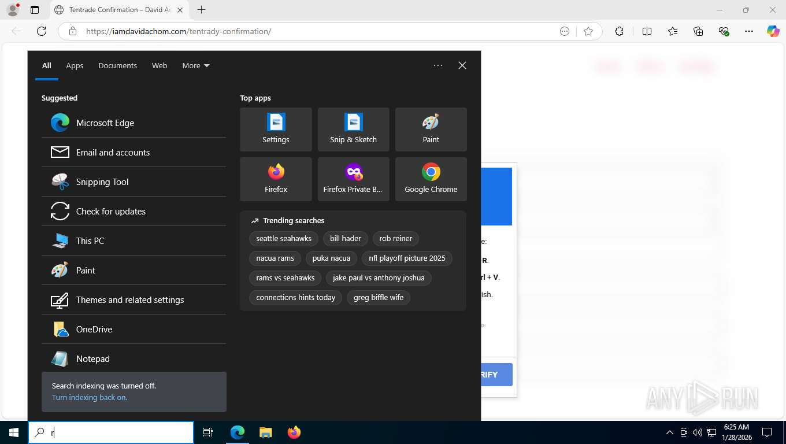Search trending jake paul vs anthony joshua
The height and width of the screenshot is (444, 786).
379,277
